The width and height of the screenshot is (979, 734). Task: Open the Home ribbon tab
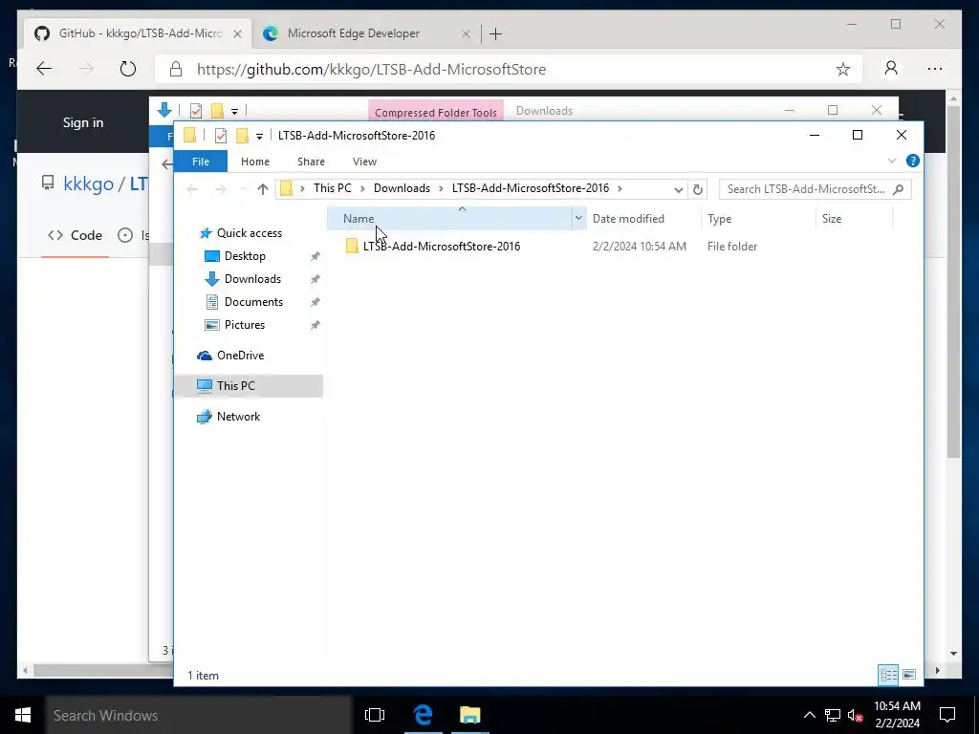[x=254, y=162]
